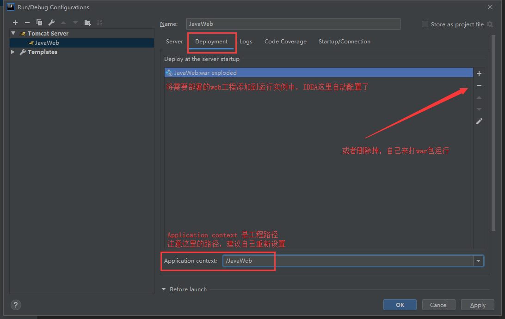Select the JavaWeb configuration in the tree

click(82, 43)
